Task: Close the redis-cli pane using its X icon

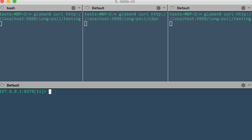Action: [x=2, y=85]
